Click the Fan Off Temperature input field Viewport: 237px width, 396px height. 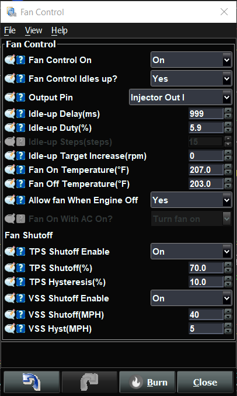205,183
